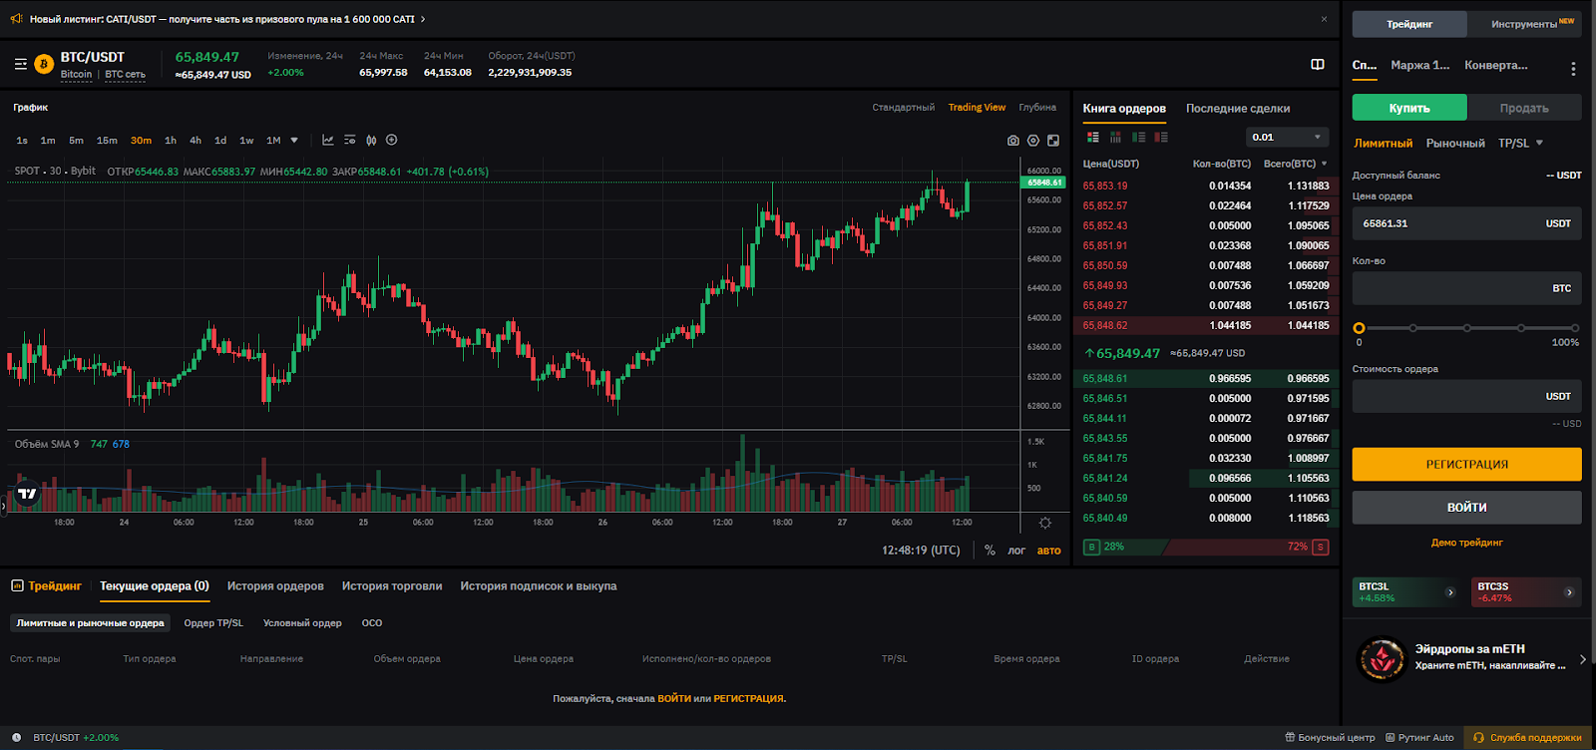This screenshot has width=1596, height=750.
Task: Open Демо трейдинг link
Action: tap(1466, 543)
